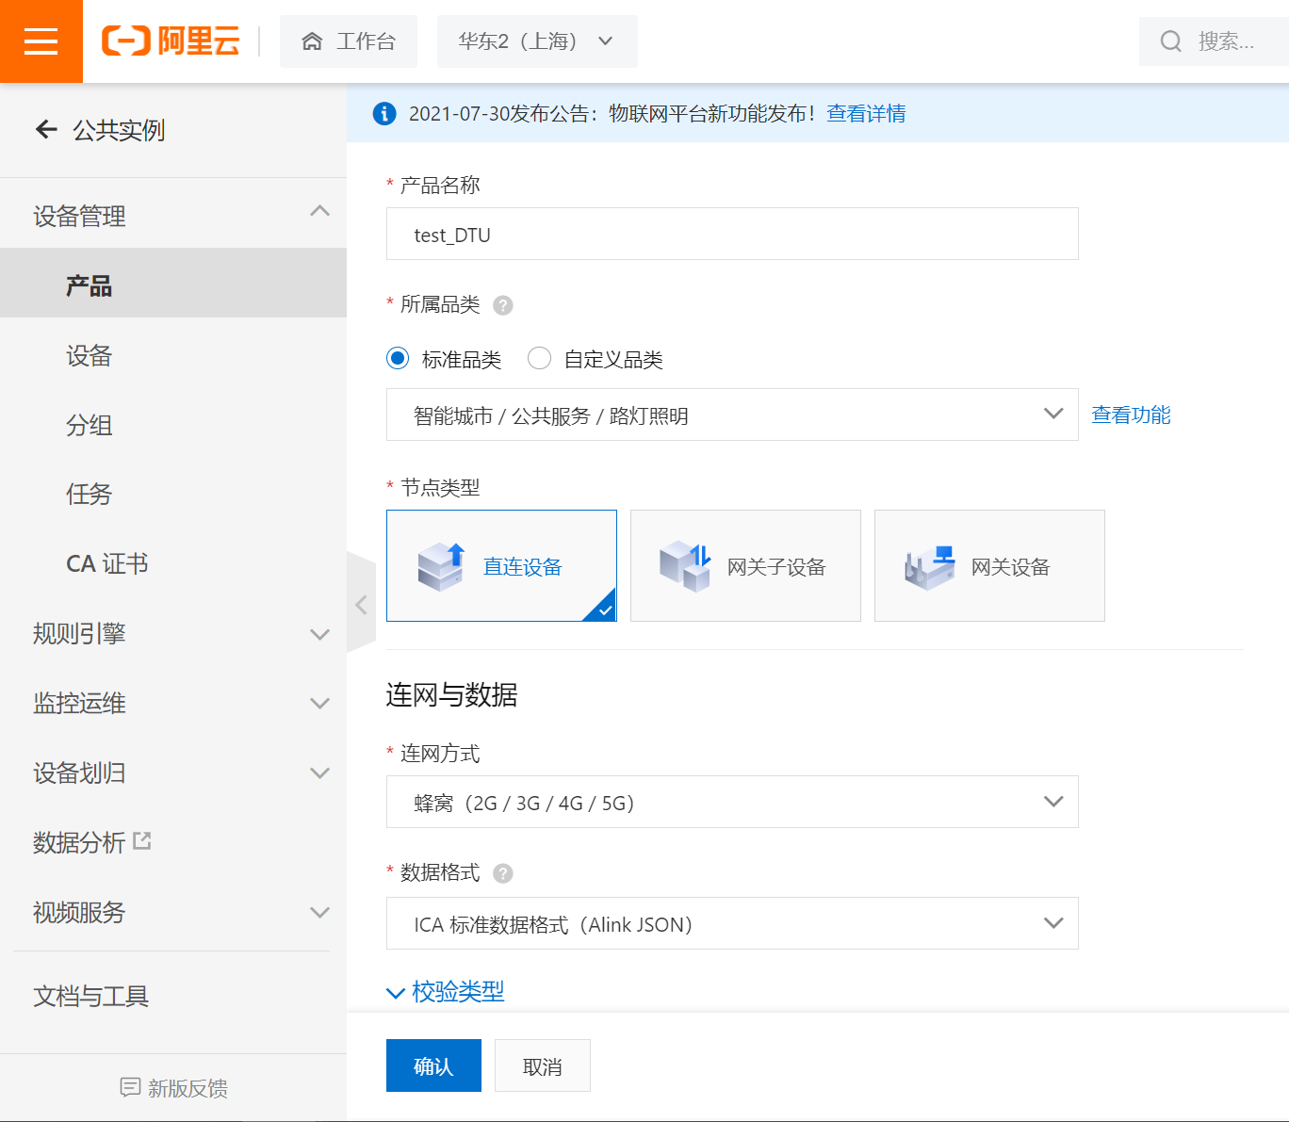
Task: Click the 网关子设备 node icon
Action: [685, 566]
